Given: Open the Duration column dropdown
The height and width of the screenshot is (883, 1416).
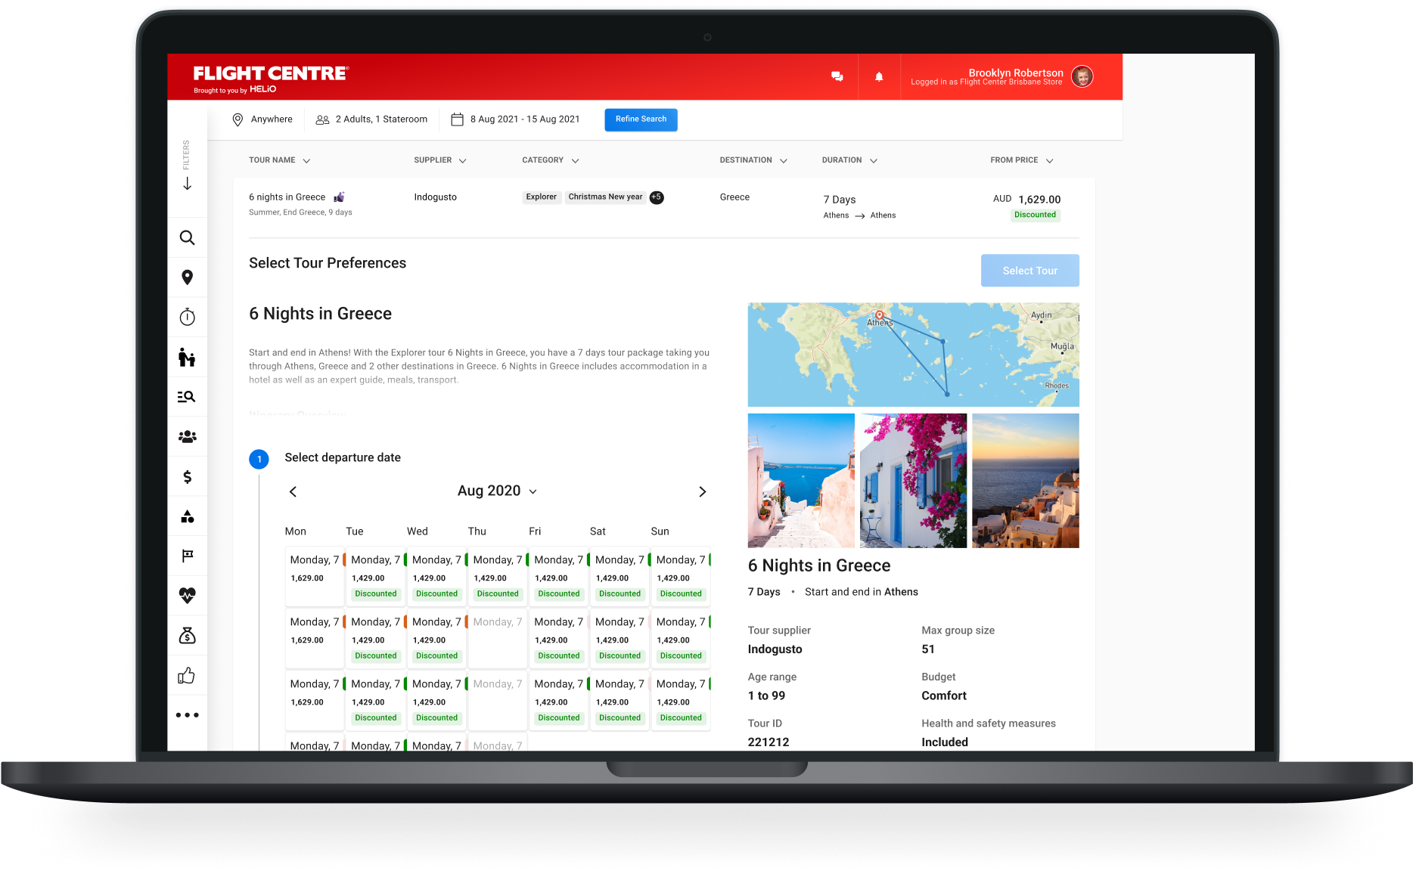Looking at the screenshot, I should pyautogui.click(x=874, y=161).
